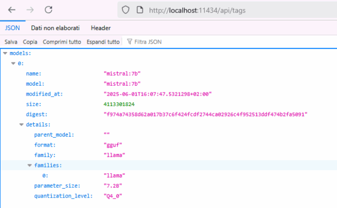Viewport: 337px width, 208px height.
Task: Switch to the JSON tab
Action: [x=13, y=28]
